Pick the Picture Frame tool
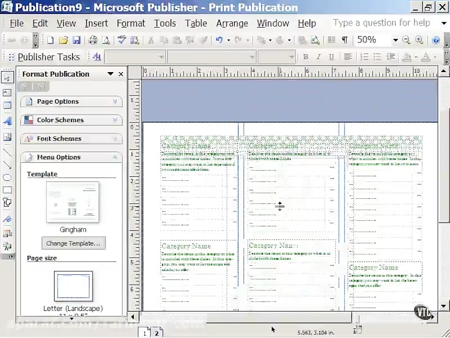The width and height of the screenshot is (450, 338). point(7,136)
